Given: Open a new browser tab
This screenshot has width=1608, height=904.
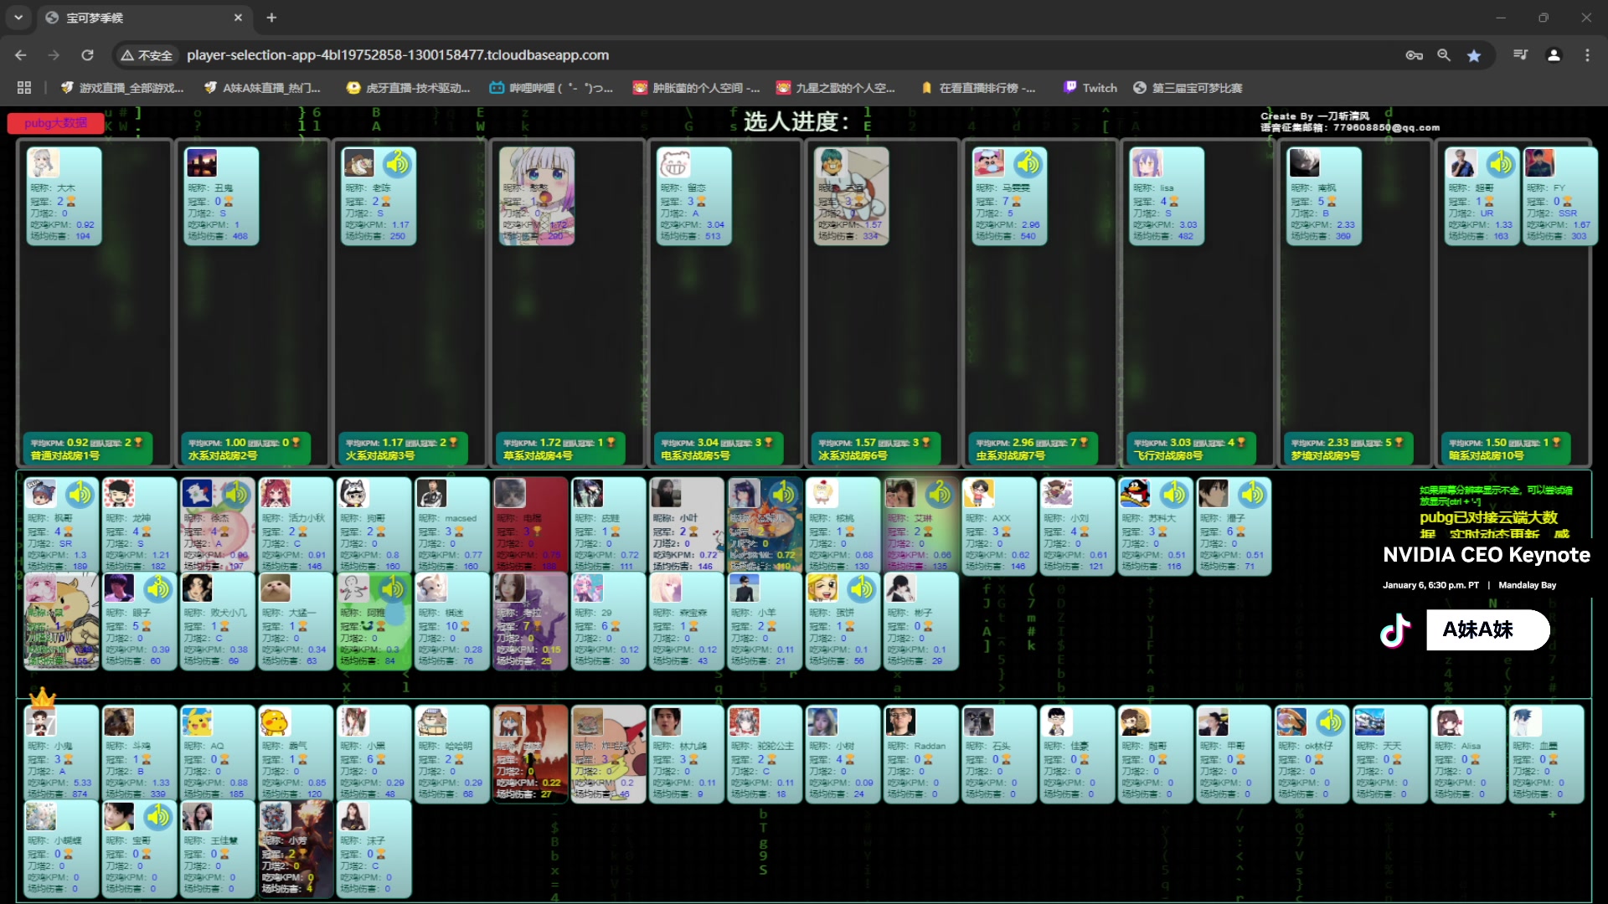Looking at the screenshot, I should pos(271,18).
